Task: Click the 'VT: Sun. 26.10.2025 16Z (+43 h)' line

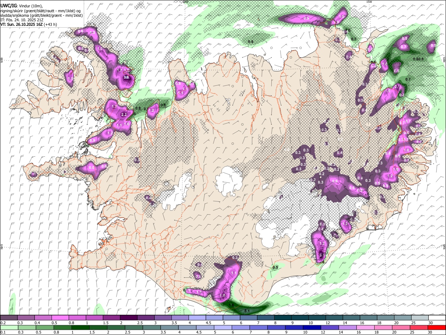Action: tap(29, 24)
